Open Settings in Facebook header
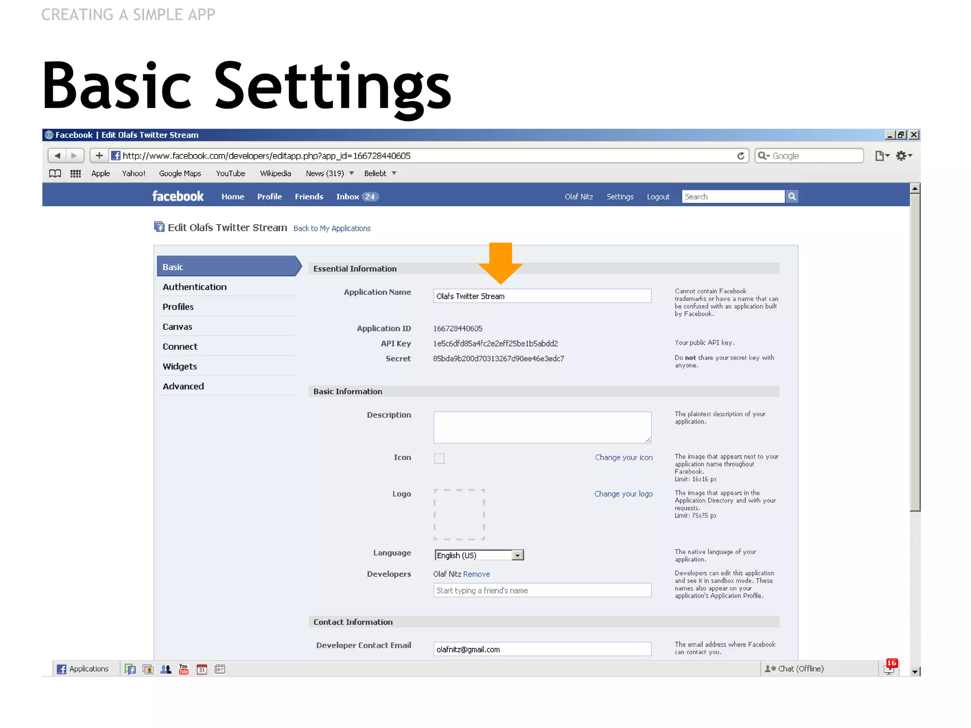The height and width of the screenshot is (728, 971). [x=620, y=197]
